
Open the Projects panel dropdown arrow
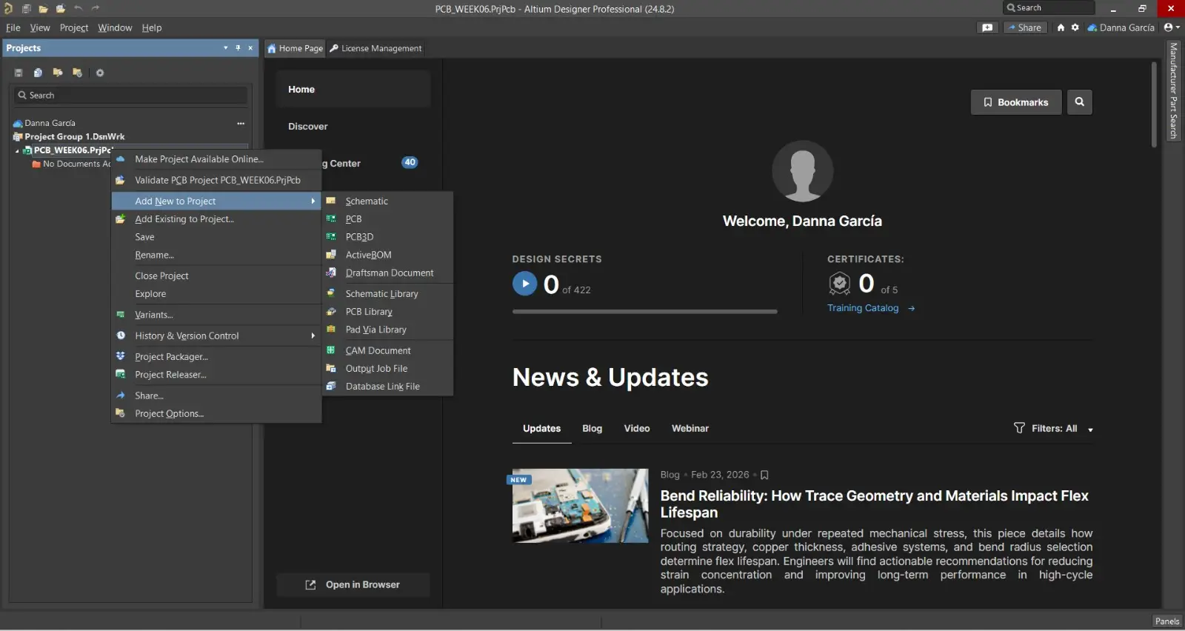[226, 48]
